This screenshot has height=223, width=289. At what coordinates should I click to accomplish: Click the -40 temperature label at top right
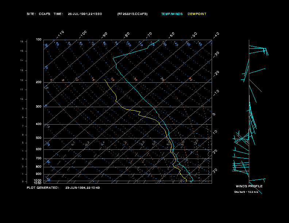click(x=216, y=35)
